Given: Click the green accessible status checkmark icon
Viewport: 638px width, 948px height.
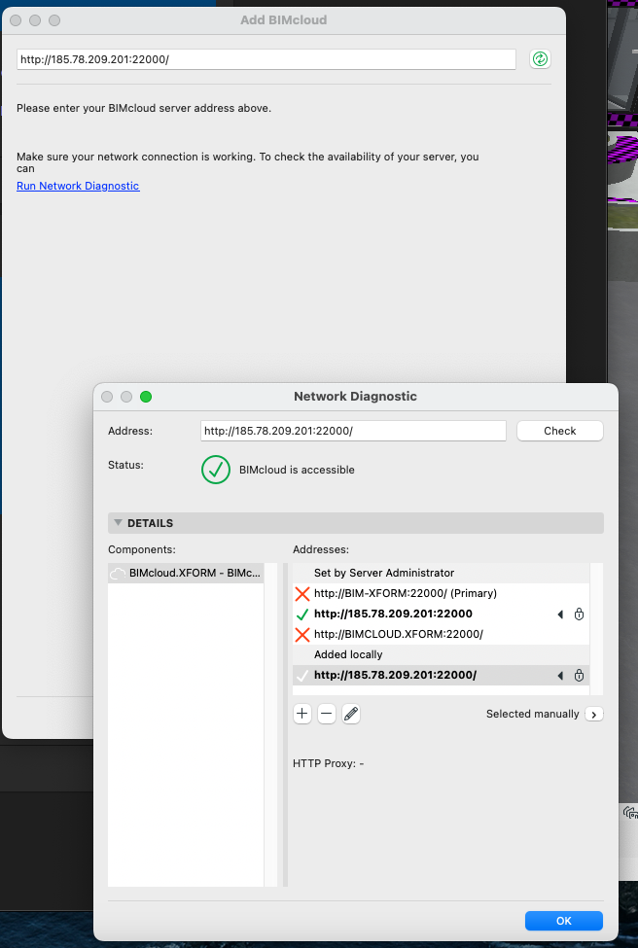Looking at the screenshot, I should tap(215, 470).
